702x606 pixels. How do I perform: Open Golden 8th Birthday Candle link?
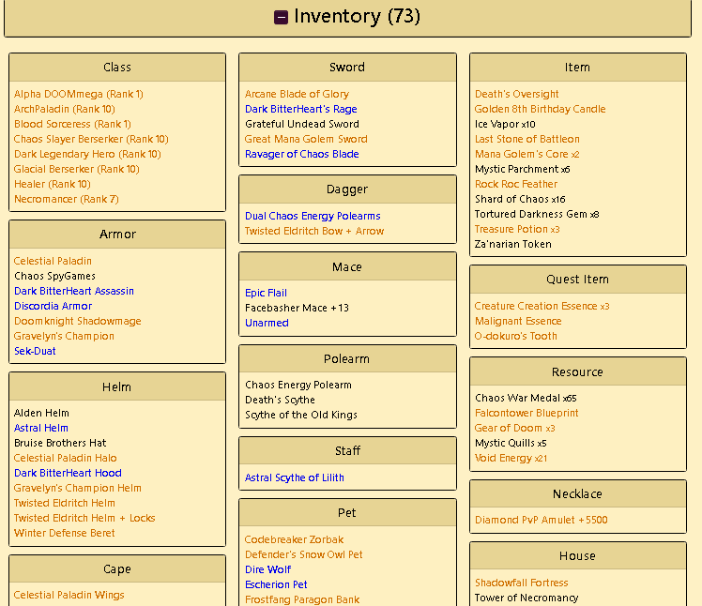[x=540, y=109]
